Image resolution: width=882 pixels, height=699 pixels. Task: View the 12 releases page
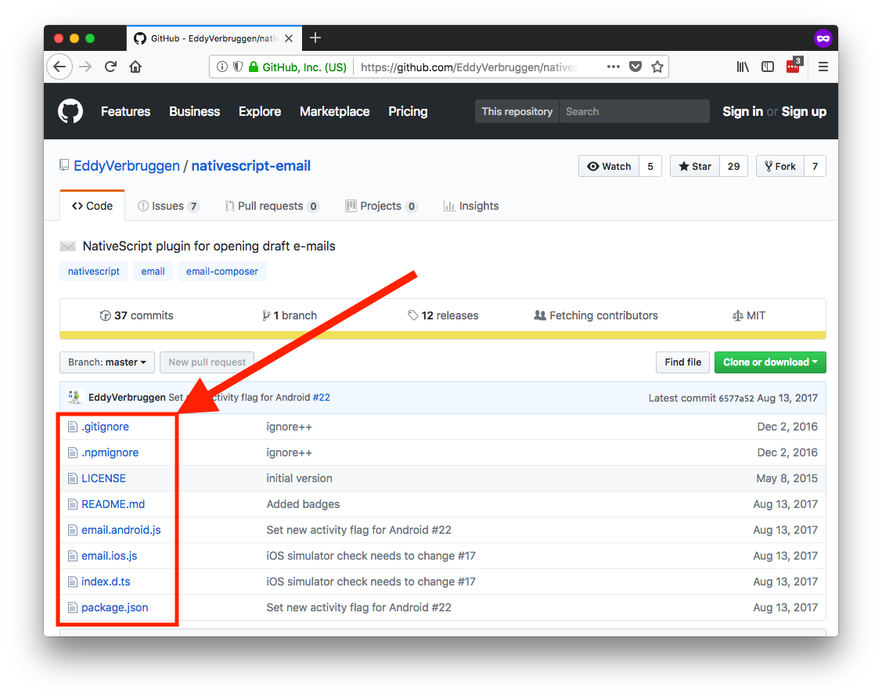click(443, 315)
